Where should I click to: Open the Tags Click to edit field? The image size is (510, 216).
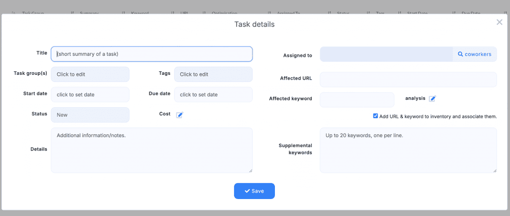tap(213, 74)
